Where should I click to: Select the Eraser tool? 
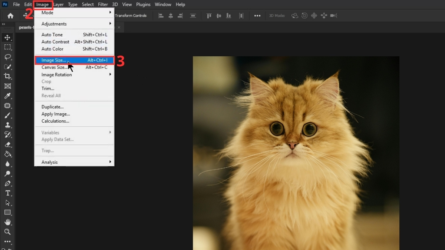(7, 144)
